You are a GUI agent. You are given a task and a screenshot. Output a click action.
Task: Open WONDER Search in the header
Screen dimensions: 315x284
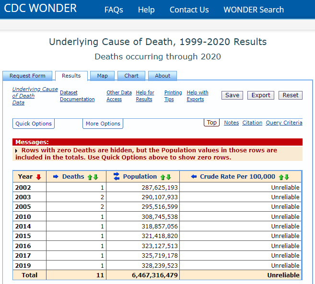(x=254, y=10)
